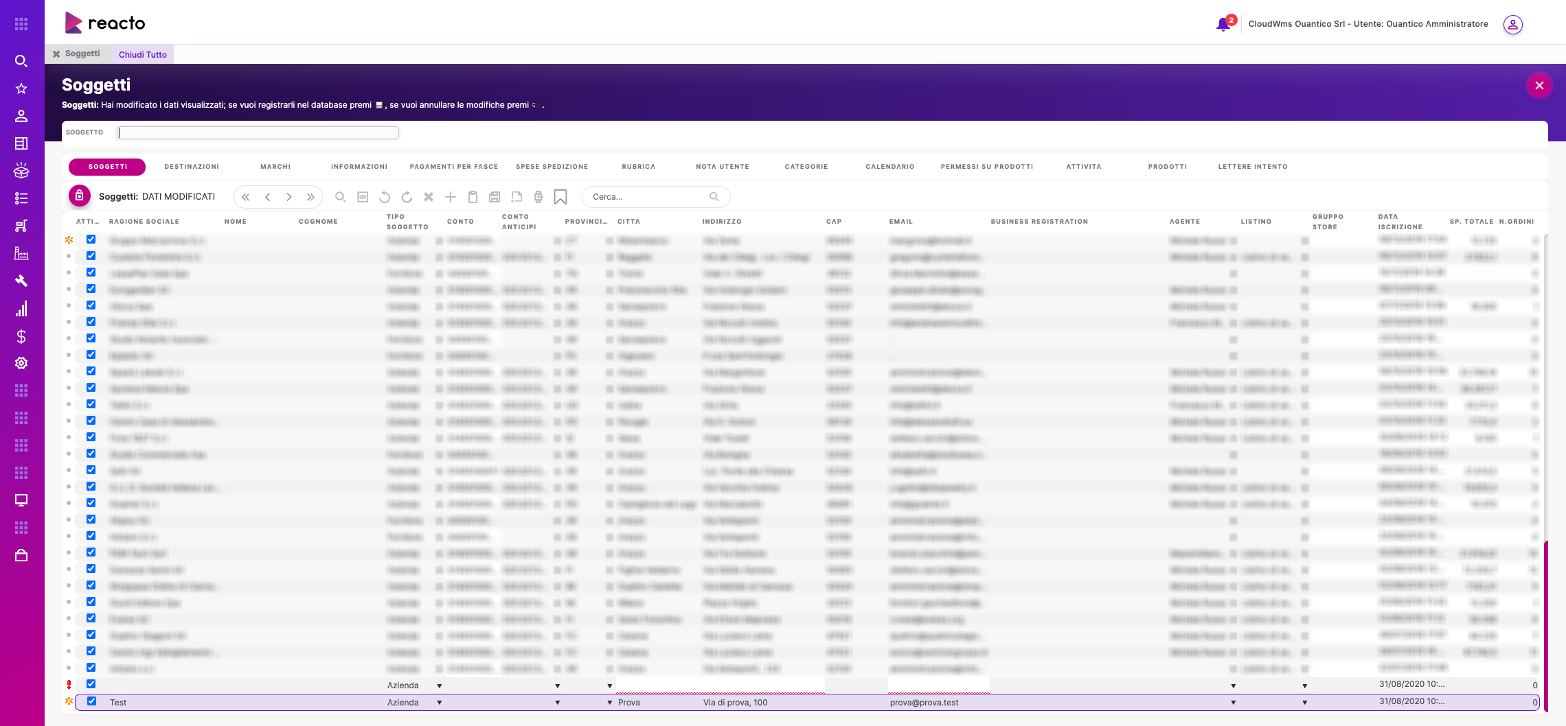Click the Ragione Sociale column header
The height and width of the screenshot is (726, 1566).
point(144,222)
